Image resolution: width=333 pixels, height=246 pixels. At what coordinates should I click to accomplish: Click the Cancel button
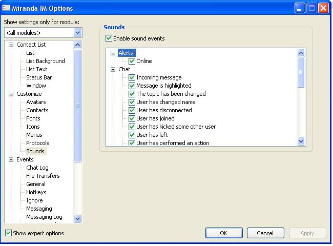(x=265, y=233)
